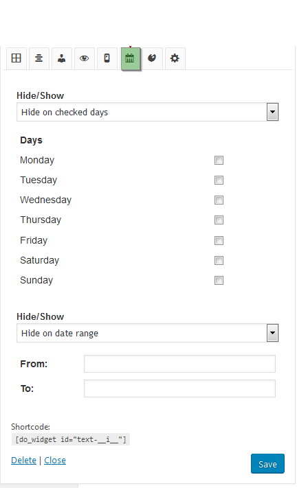Select the alignment tab icon
The height and width of the screenshot is (488, 297).
tap(39, 58)
